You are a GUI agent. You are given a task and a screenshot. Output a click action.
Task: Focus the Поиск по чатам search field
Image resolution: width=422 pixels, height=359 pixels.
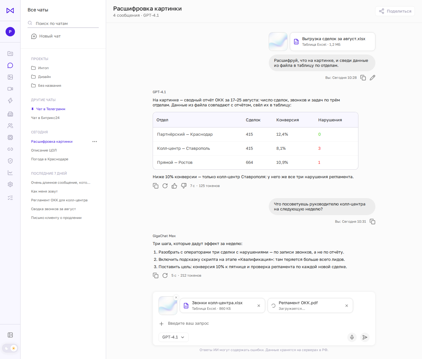(x=63, y=23)
